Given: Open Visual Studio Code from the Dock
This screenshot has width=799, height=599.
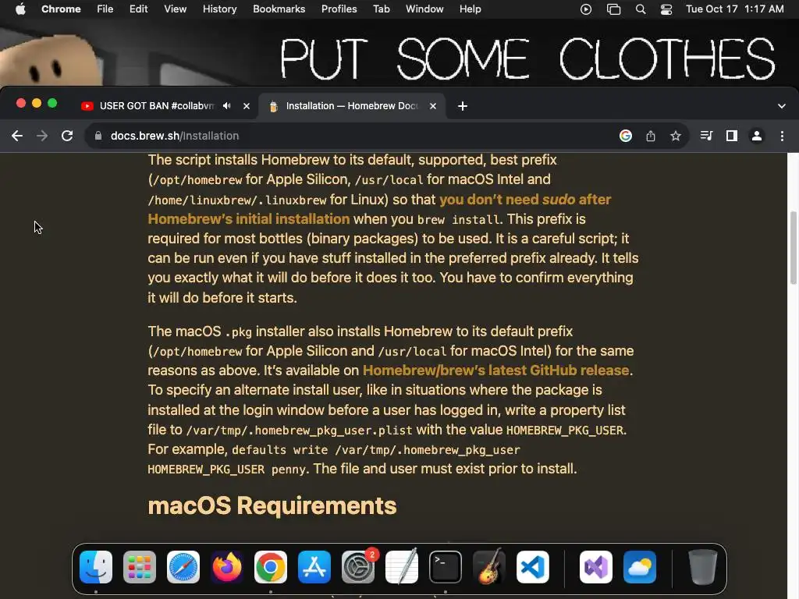Looking at the screenshot, I should pyautogui.click(x=533, y=567).
